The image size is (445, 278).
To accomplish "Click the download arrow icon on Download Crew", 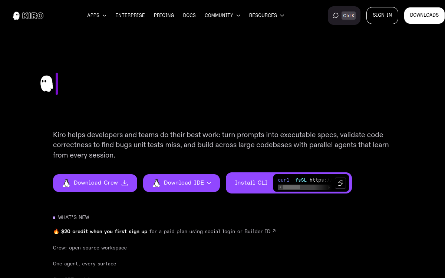I will pos(125,183).
